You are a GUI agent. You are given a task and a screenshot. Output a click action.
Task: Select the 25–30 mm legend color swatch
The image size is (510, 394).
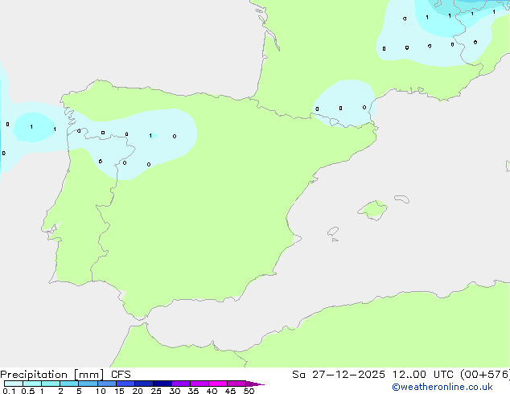pyautogui.click(x=162, y=384)
